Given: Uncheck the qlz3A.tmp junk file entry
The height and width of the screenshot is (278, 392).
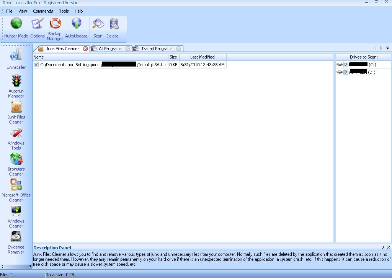Looking at the screenshot, I should (x=36, y=65).
